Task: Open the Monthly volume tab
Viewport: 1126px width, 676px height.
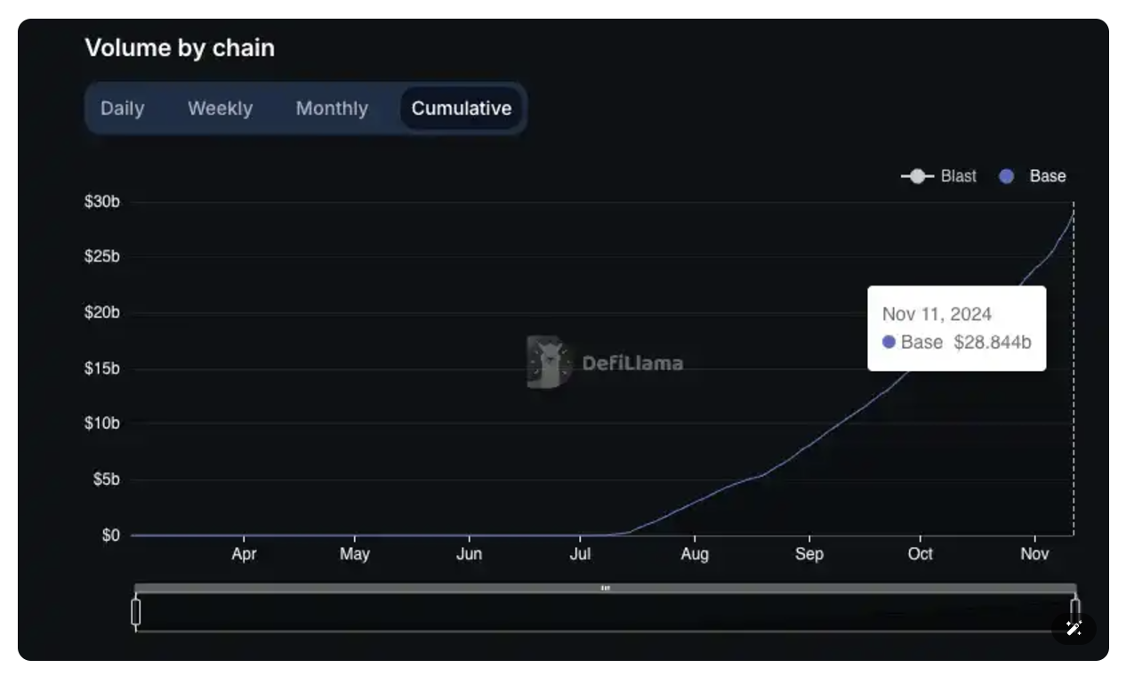Action: (332, 109)
